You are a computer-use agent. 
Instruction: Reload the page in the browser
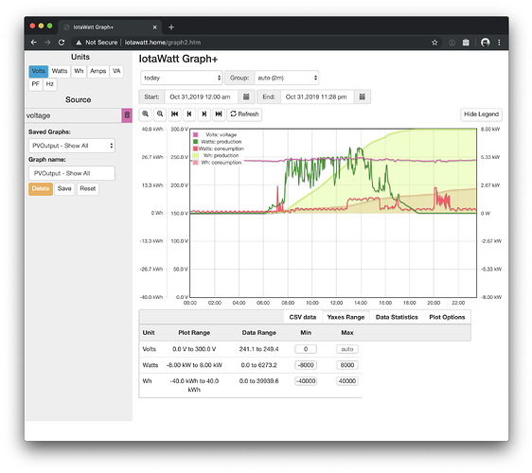[x=62, y=43]
